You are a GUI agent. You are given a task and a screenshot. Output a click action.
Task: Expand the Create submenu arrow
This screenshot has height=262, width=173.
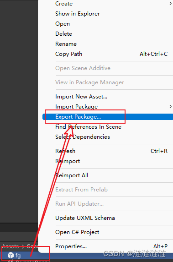pos(170,3)
